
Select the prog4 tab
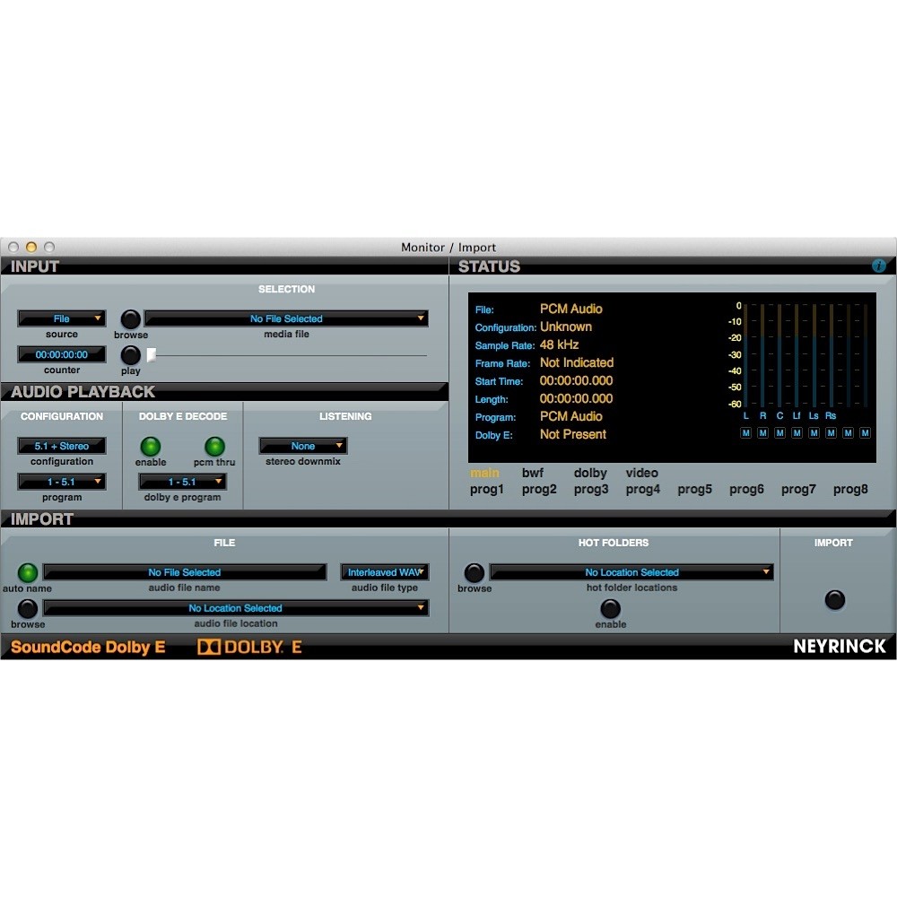643,490
